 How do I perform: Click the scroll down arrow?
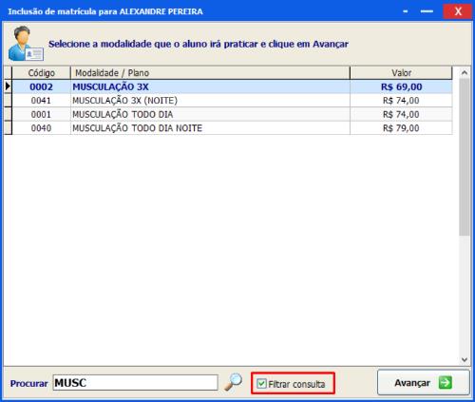(x=465, y=359)
